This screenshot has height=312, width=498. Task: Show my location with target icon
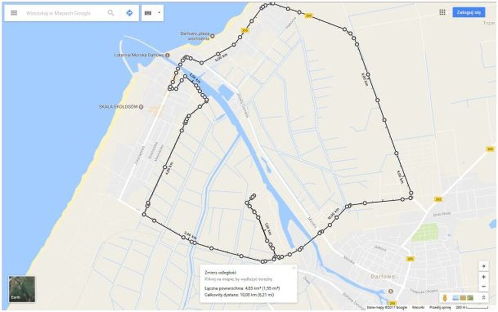point(484,266)
